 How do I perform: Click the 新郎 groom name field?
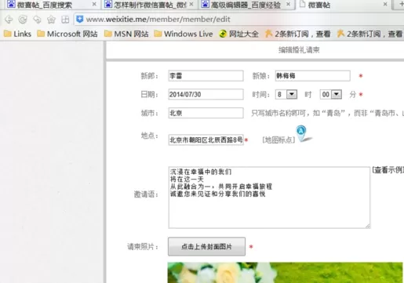tap(206, 76)
